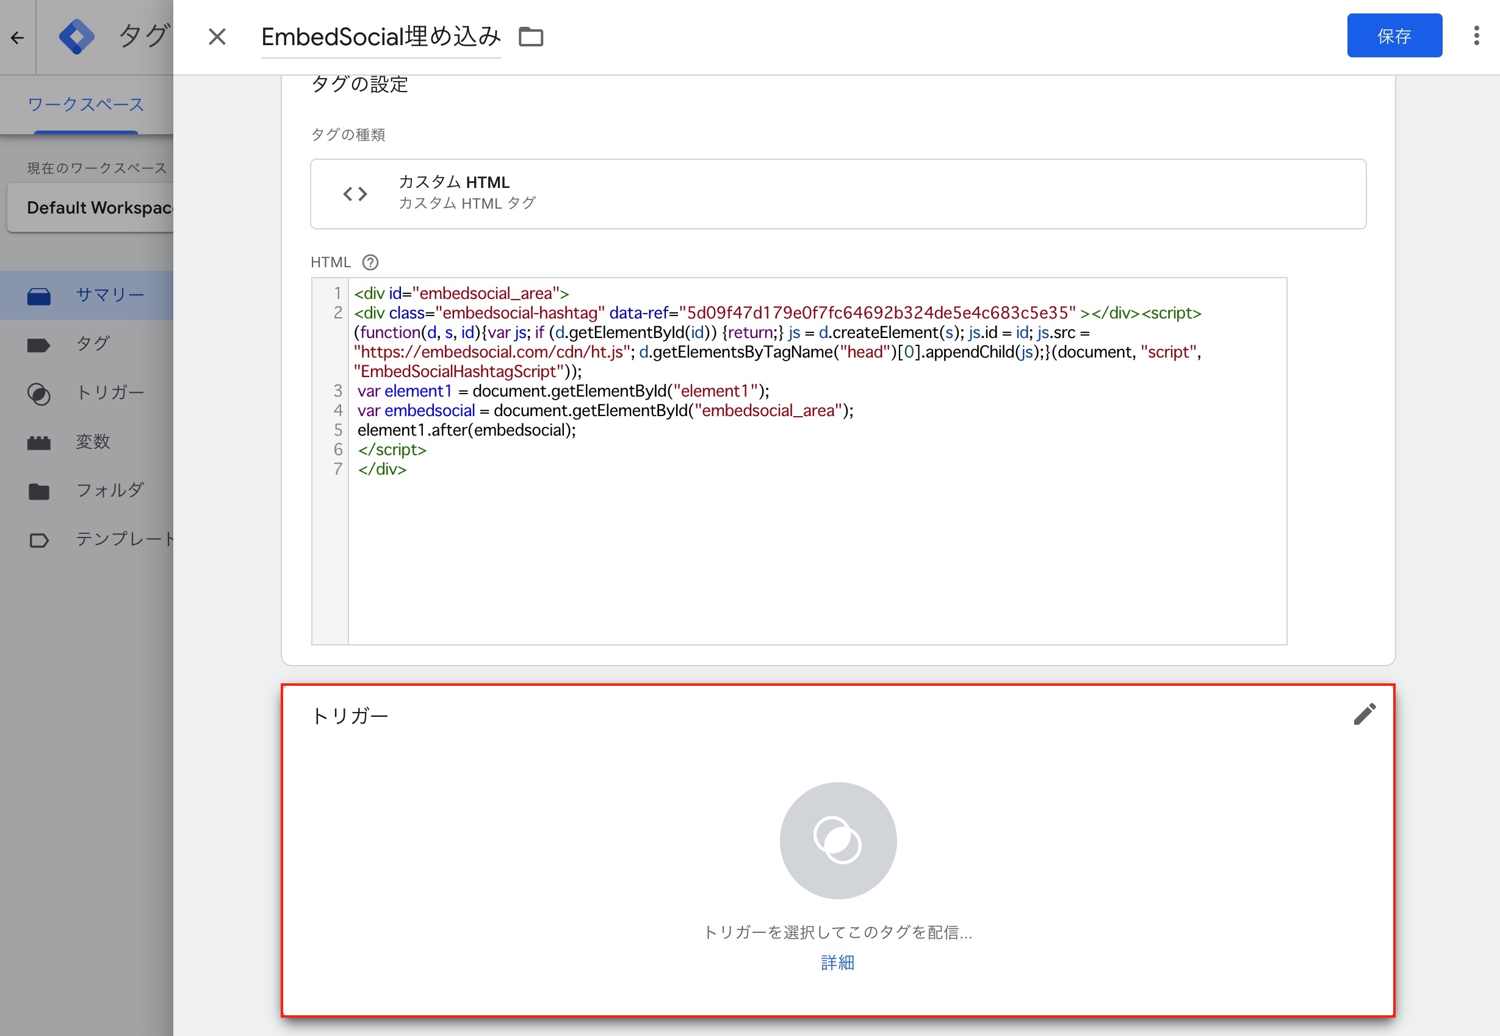
Task: Click the code brackets icon for Custom HTML
Action: 355,194
